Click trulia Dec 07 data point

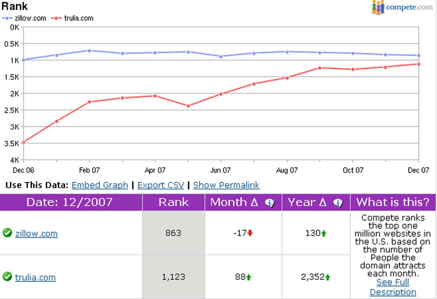click(x=419, y=64)
